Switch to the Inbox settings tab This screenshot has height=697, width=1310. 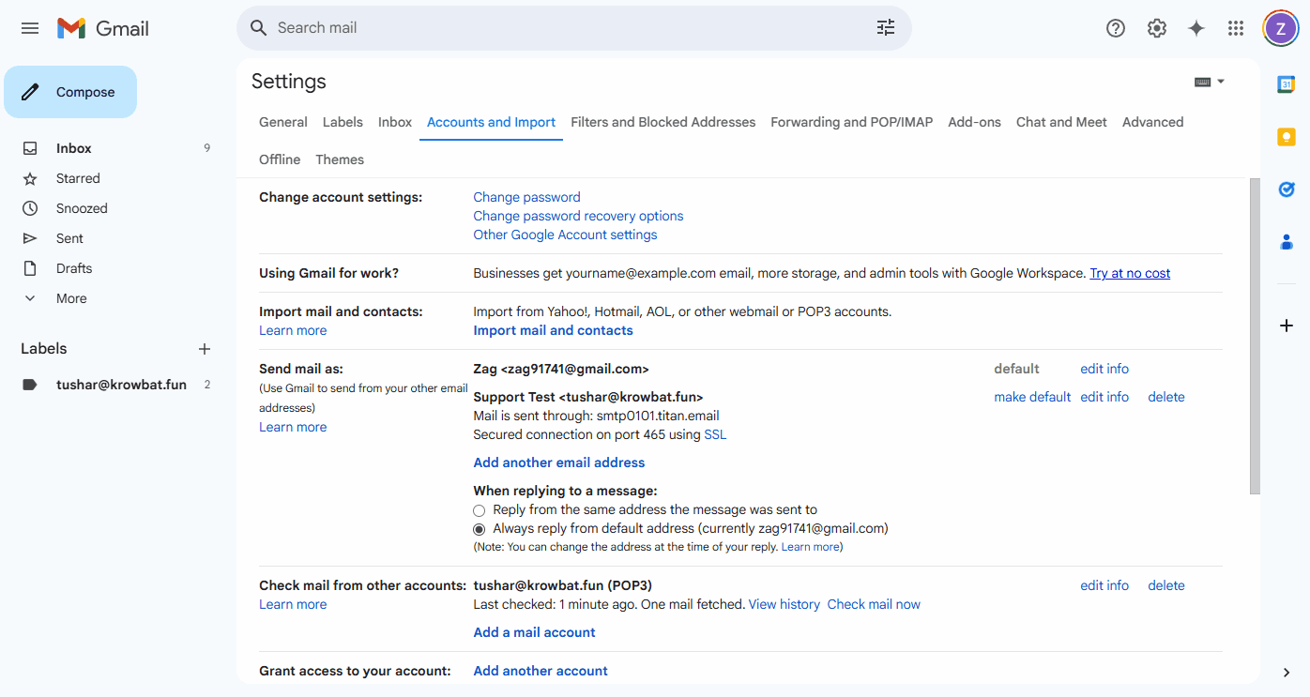(395, 122)
